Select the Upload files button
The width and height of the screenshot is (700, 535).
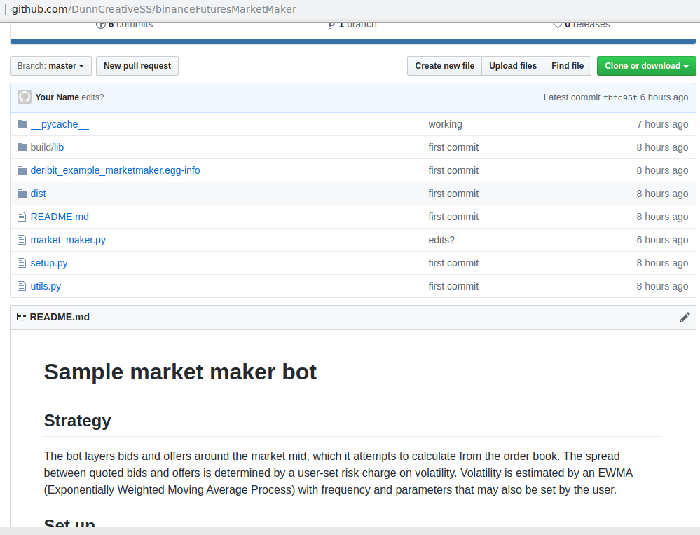pyautogui.click(x=512, y=66)
